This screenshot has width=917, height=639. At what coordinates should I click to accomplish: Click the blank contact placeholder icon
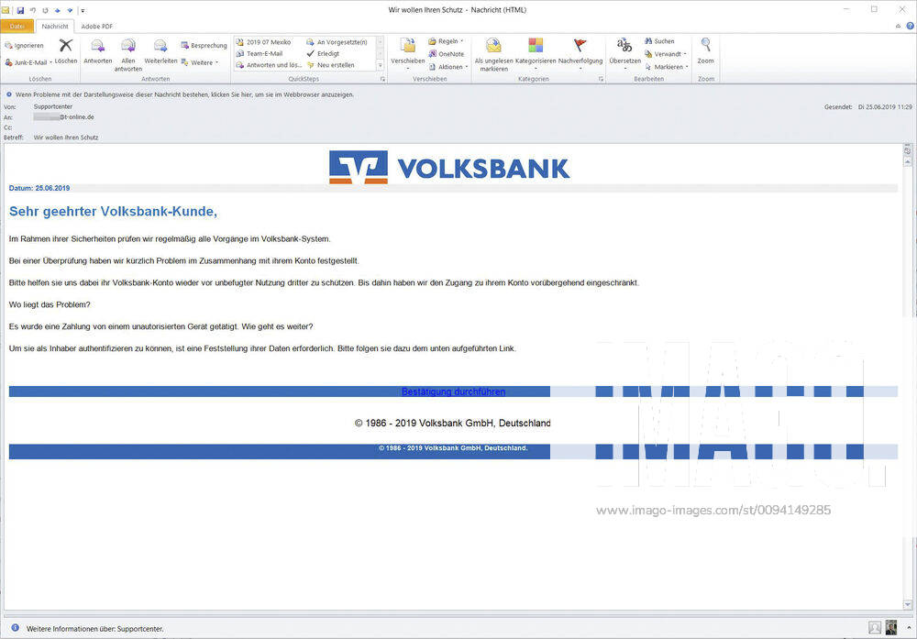[x=875, y=627]
